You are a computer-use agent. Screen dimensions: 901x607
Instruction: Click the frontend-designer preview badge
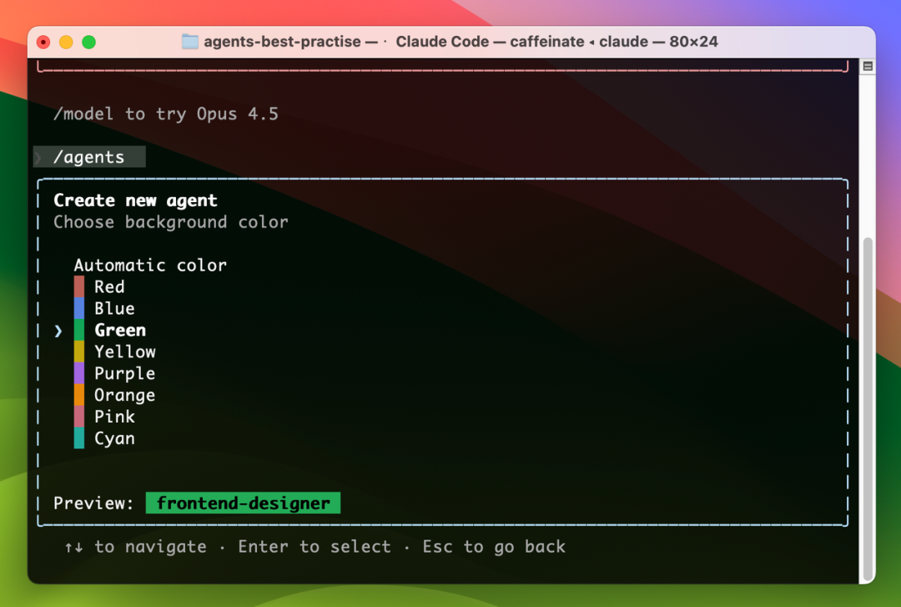(x=243, y=503)
